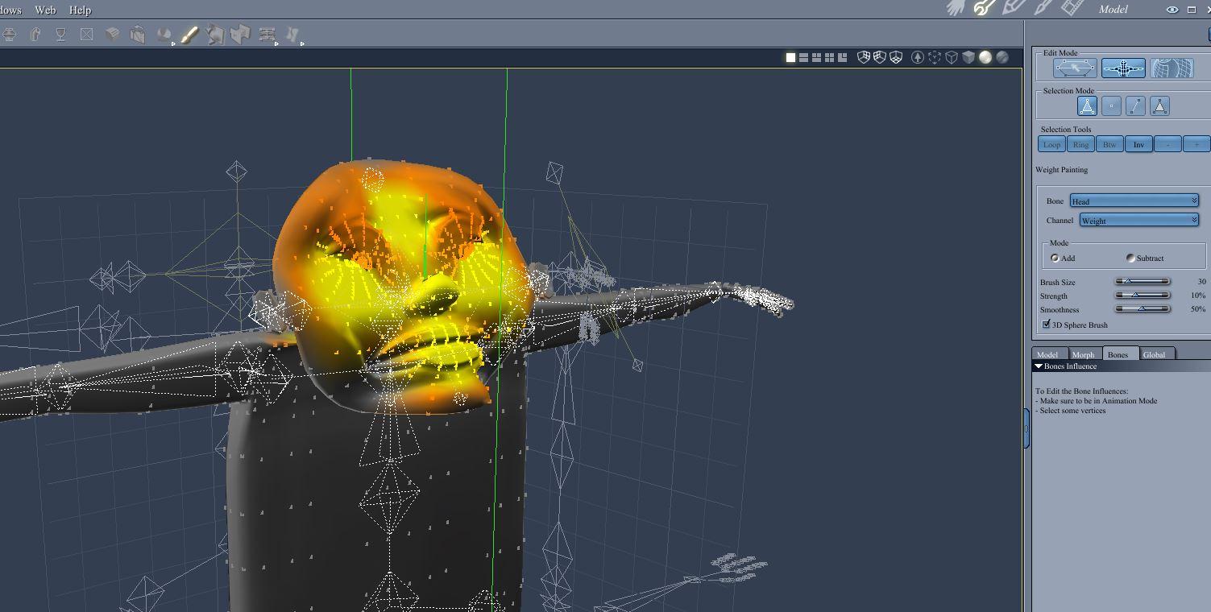Screen dimensions: 1211x612
Task: Open the paintbrush room icon
Action: 1043,8
